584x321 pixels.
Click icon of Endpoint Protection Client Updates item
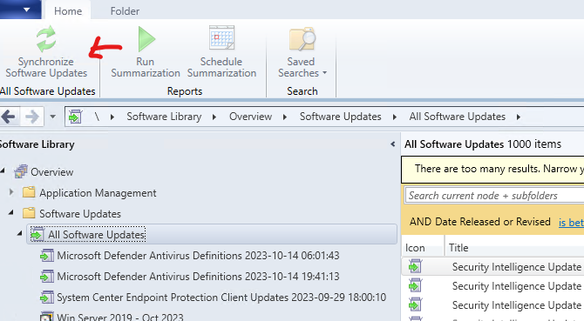[x=47, y=298]
